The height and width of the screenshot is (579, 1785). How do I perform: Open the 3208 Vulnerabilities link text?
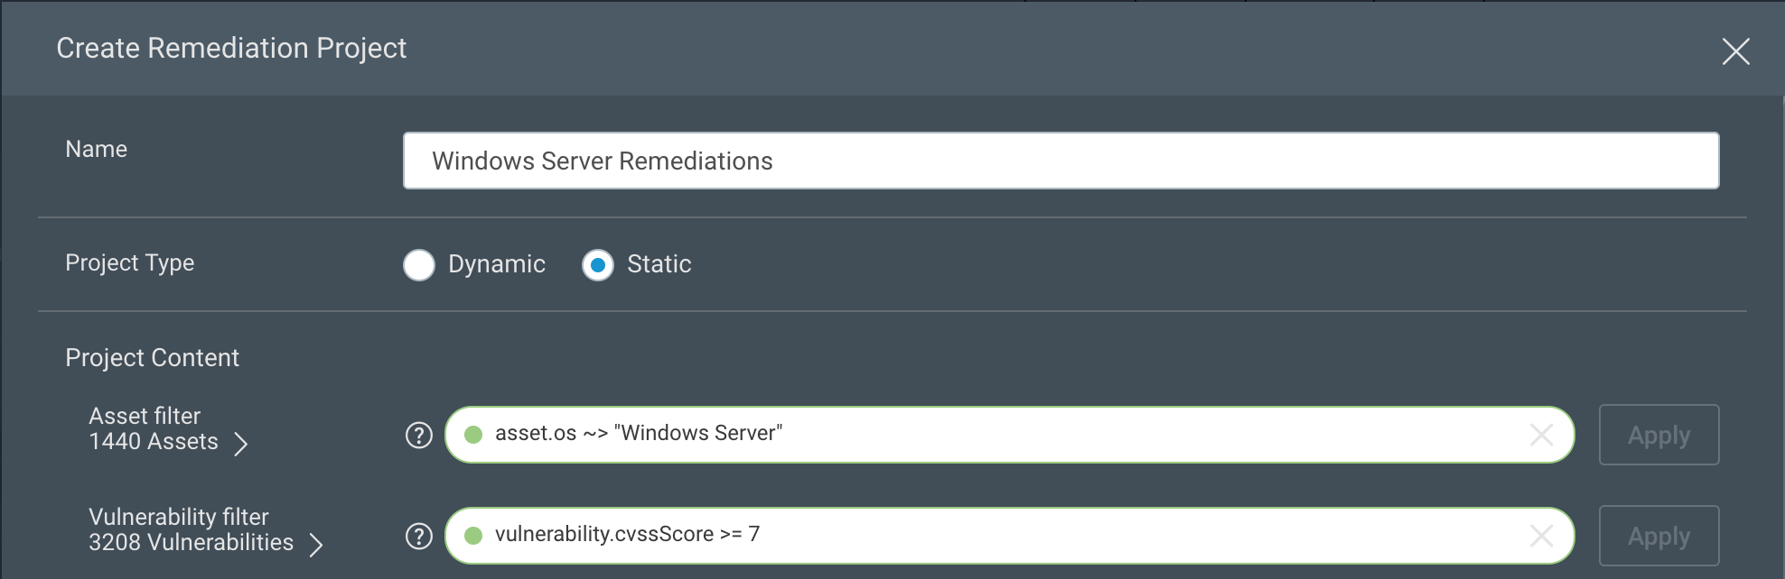(191, 543)
